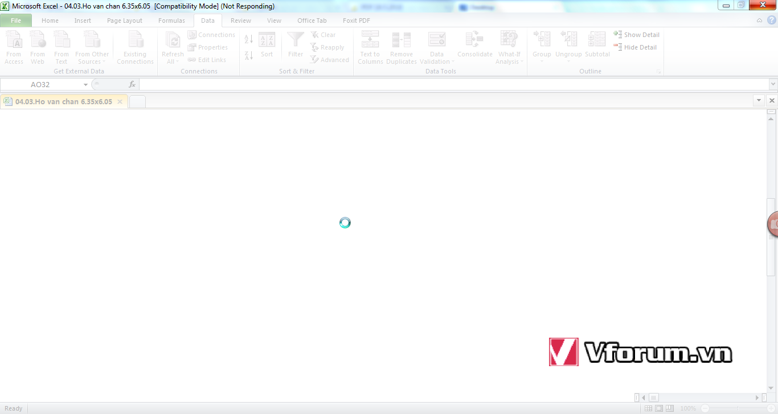The height and width of the screenshot is (414, 778).
Task: Click the From Access icon
Action: point(14,48)
